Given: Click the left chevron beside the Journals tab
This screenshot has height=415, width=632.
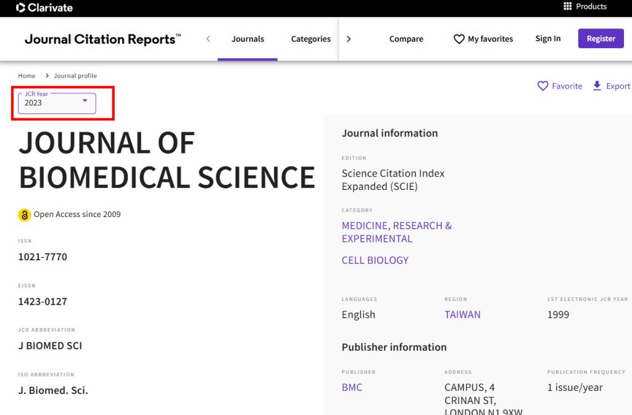Looking at the screenshot, I should [x=208, y=39].
